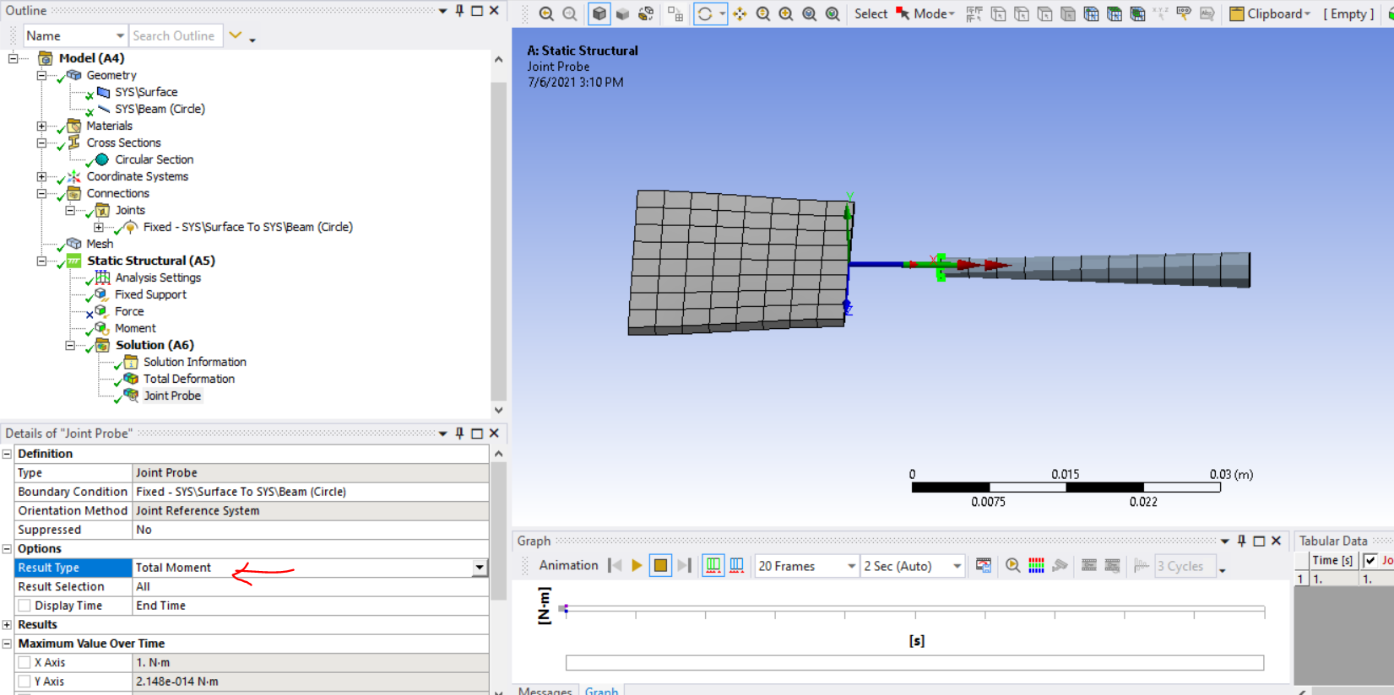
Task: Expand the Materials tree node
Action: pos(41,126)
